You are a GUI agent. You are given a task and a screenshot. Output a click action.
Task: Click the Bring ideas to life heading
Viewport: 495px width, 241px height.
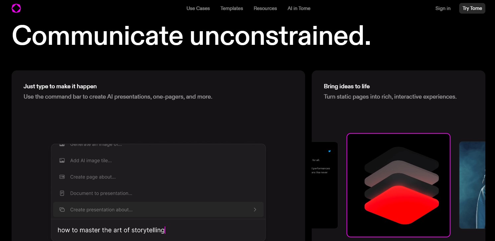click(x=347, y=86)
